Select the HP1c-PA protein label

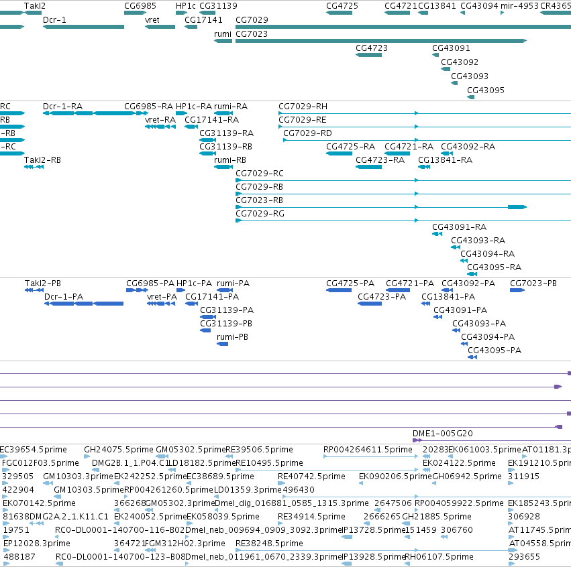point(194,283)
